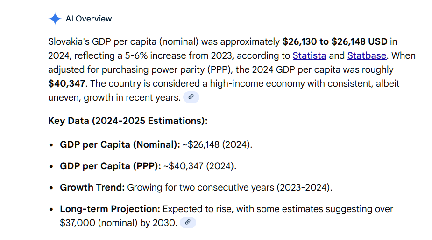Open the source link icon after "by 2030"
The image size is (432, 240).
click(188, 222)
